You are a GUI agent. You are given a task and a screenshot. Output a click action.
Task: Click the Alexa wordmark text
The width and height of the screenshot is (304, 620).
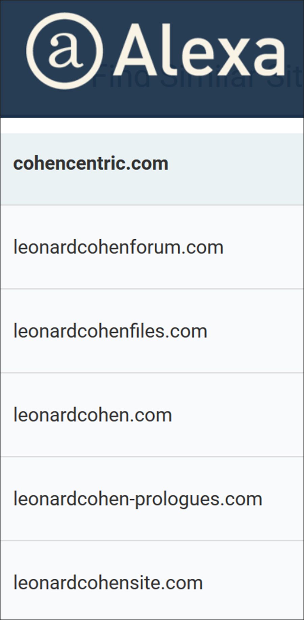(199, 50)
